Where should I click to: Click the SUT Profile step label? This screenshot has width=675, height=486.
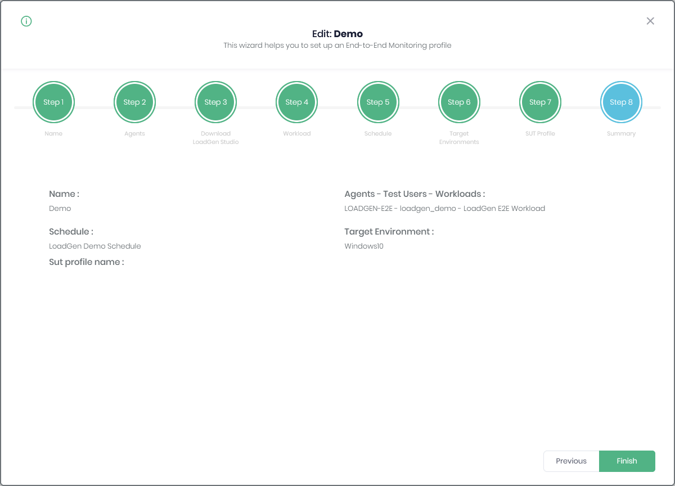[x=540, y=134]
